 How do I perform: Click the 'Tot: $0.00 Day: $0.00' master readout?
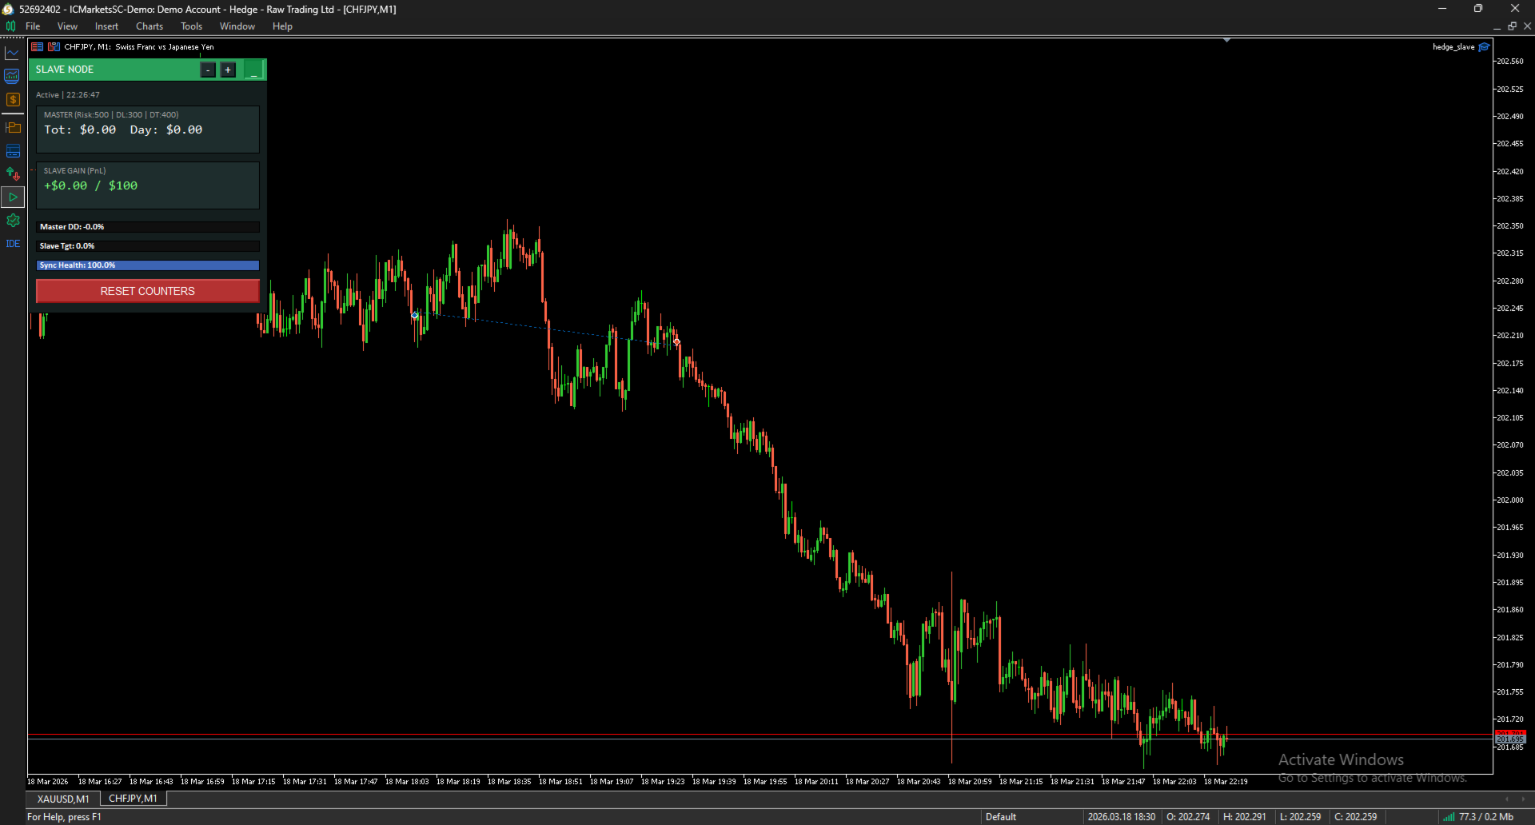point(123,130)
